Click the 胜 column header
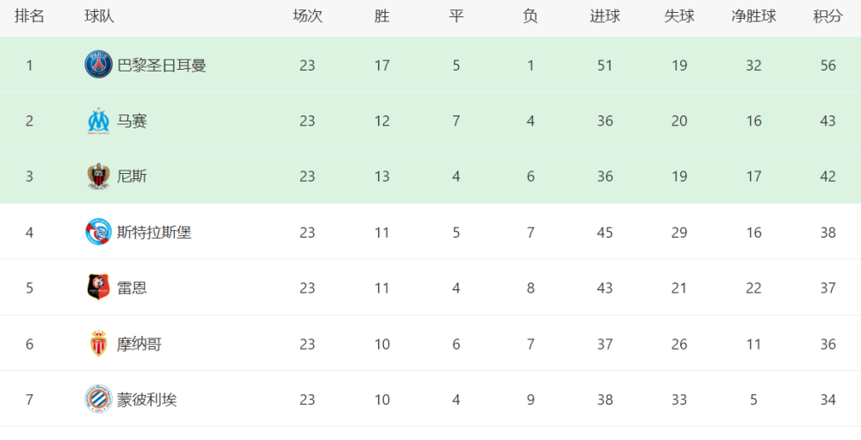 point(382,16)
